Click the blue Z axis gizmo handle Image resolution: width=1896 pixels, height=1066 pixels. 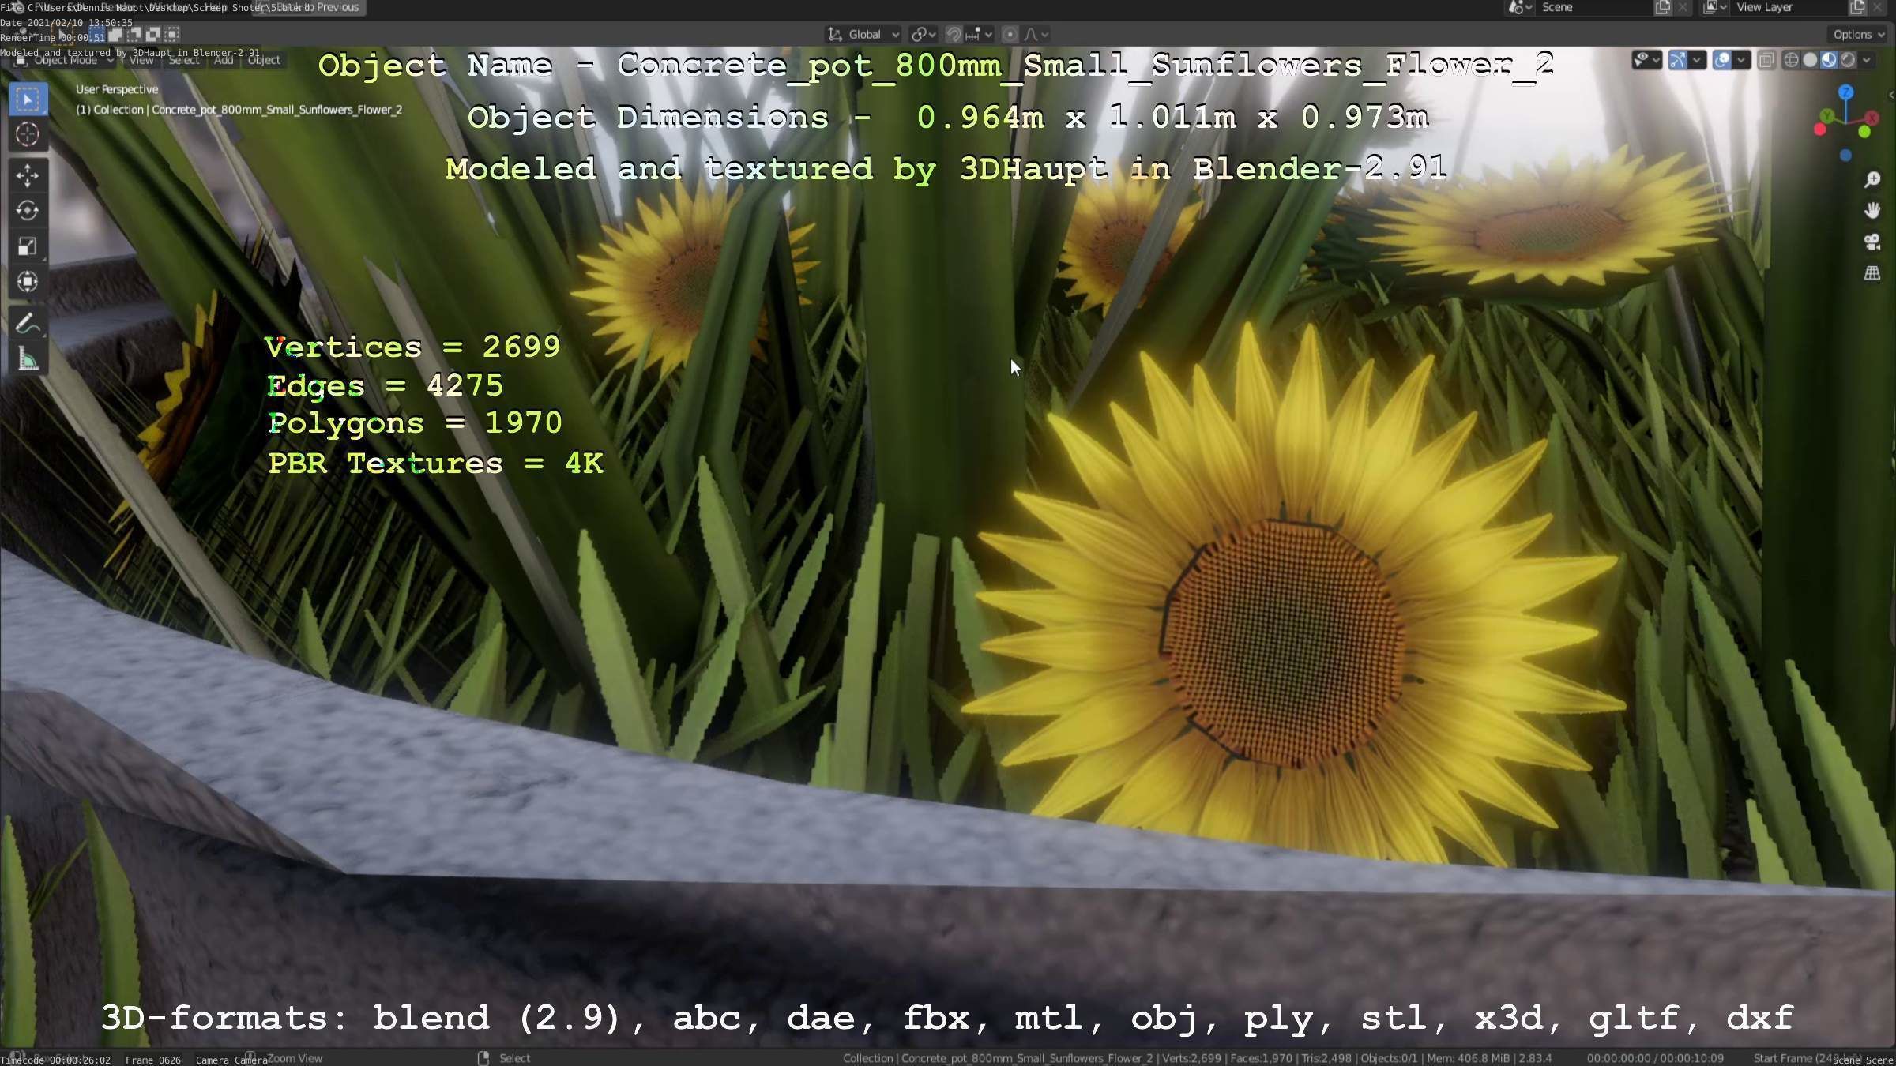[1845, 92]
